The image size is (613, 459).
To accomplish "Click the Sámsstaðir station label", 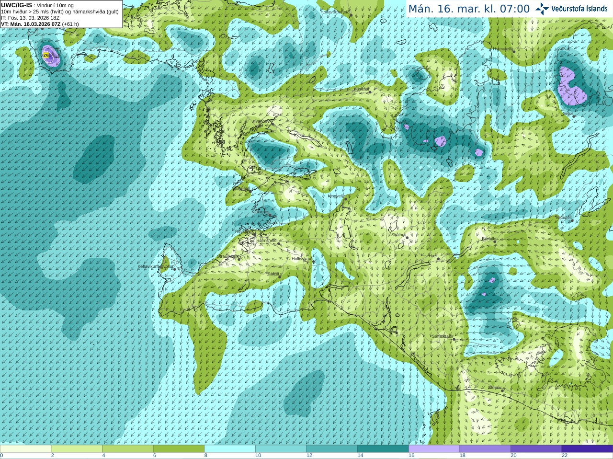I will click(442, 336).
